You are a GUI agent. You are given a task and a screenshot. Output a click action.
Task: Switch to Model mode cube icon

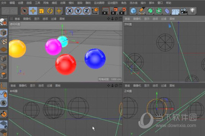tap(4, 33)
